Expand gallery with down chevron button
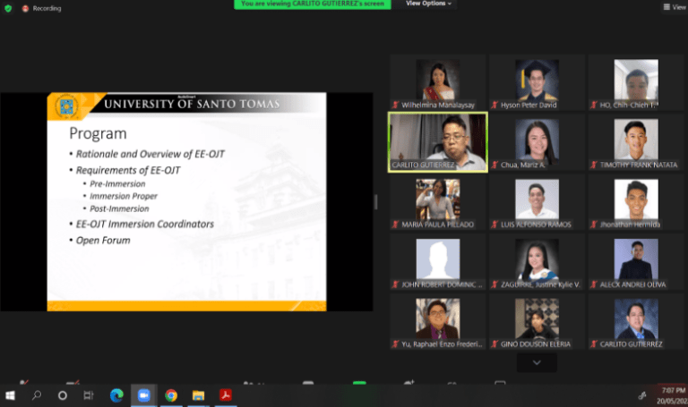 pyautogui.click(x=537, y=363)
